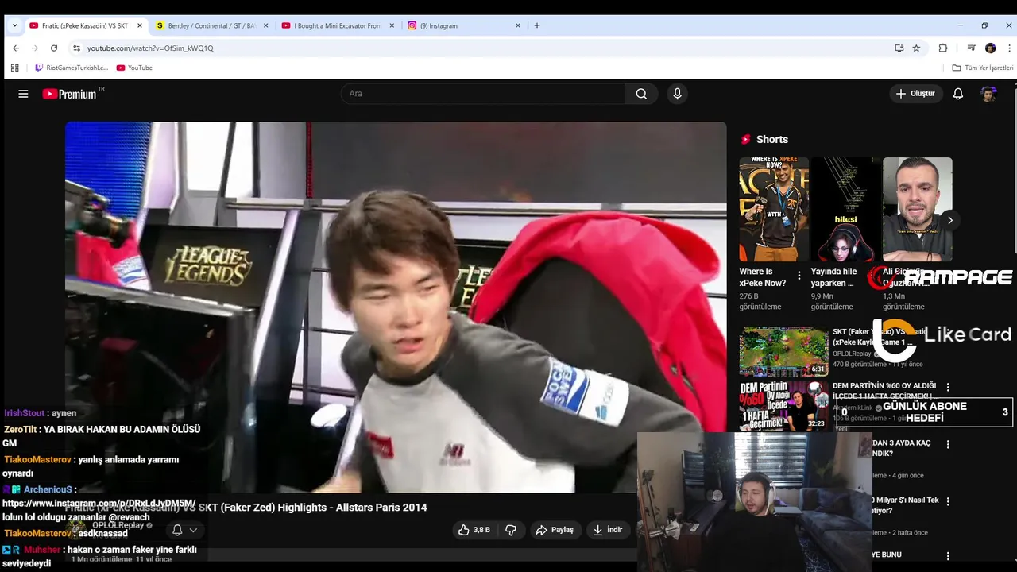1017x572 pixels.
Task: Open menu for '3 AYDA KAÇ' video
Action: coord(948,445)
